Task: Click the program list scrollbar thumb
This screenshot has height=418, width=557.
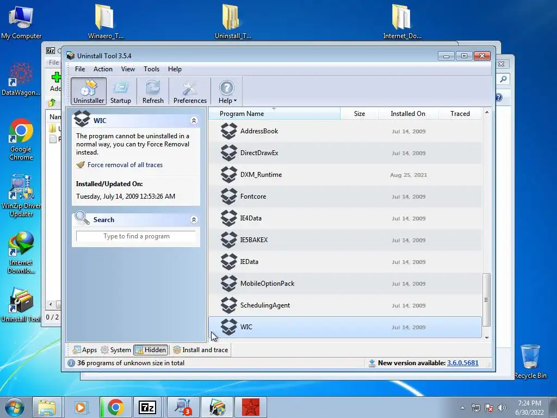Action: click(487, 300)
